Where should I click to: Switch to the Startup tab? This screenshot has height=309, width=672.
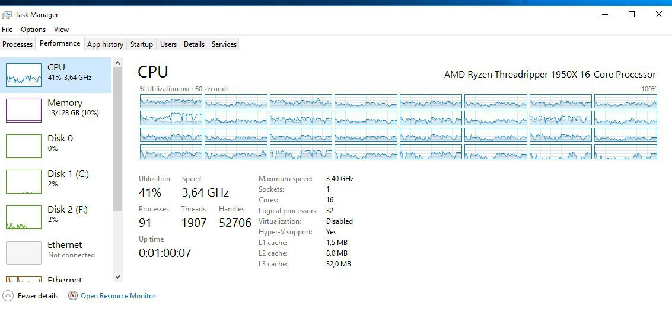pyautogui.click(x=141, y=44)
